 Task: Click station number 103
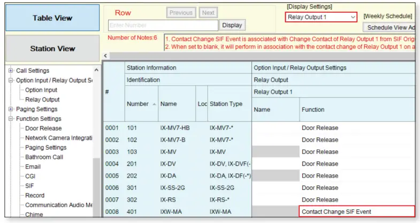tap(132, 152)
